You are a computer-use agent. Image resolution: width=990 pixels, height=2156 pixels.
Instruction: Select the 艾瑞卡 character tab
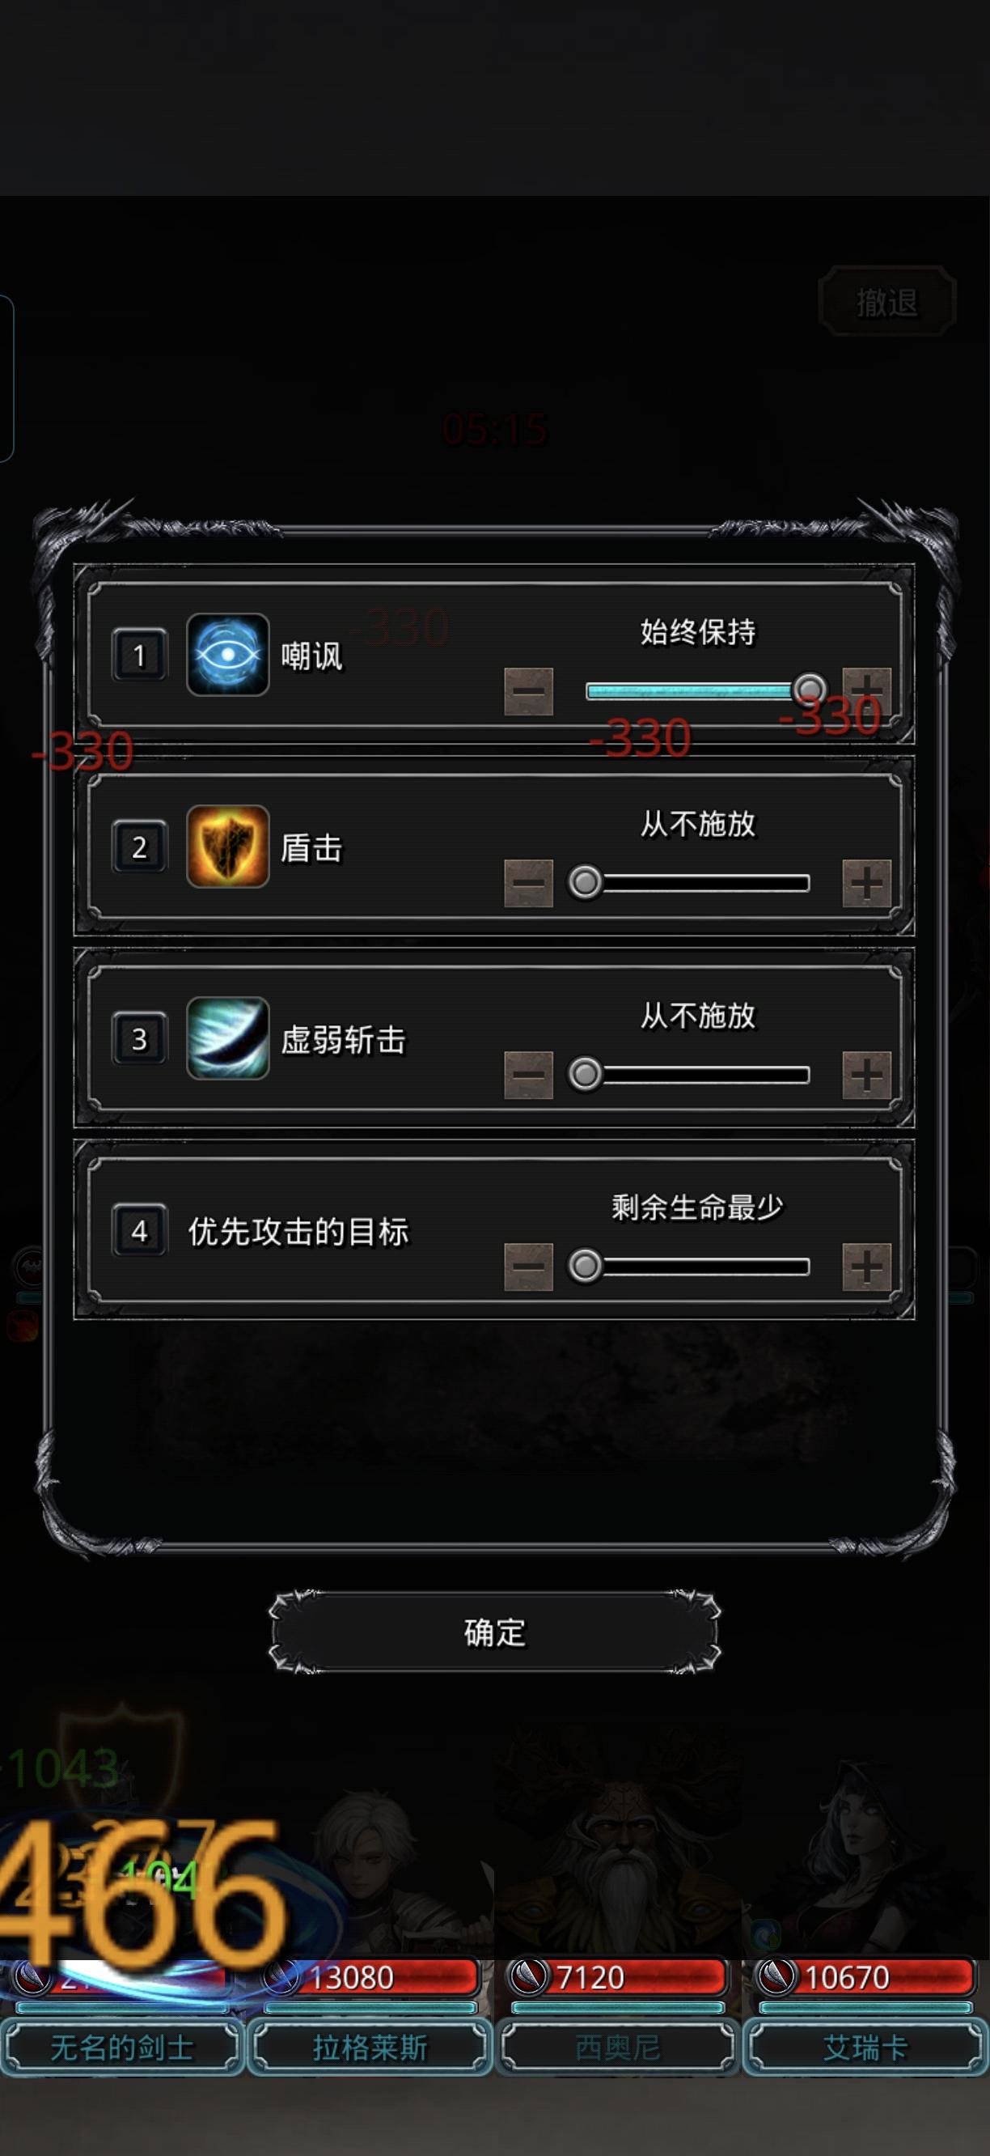click(x=865, y=2048)
